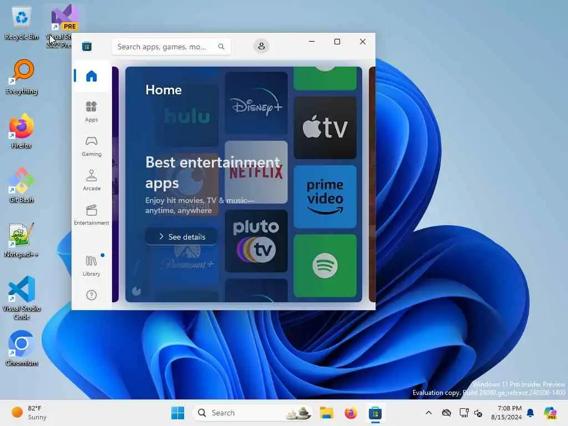Image resolution: width=568 pixels, height=426 pixels.
Task: Select Visual Studio Code desktop shortcut
Action: tap(22, 298)
